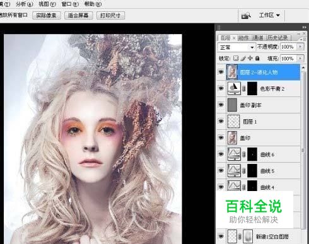Open the 填充 fill slider arrow
309x244 pixels.
coord(300,58)
